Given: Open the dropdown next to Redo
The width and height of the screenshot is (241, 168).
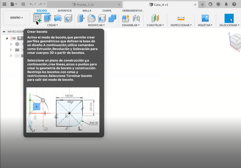Looking at the screenshot, I should 45,4.
